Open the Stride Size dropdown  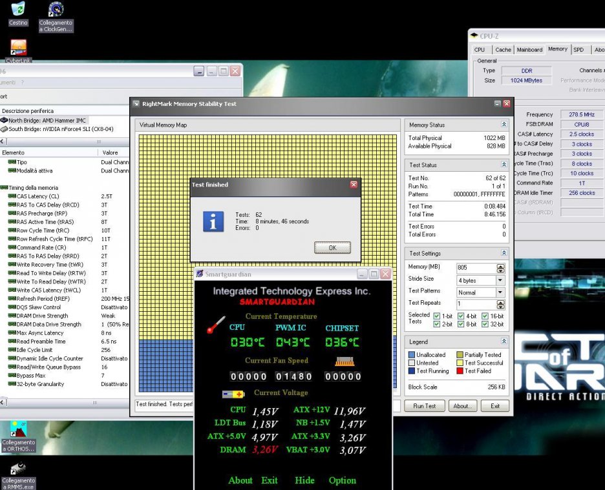500,280
